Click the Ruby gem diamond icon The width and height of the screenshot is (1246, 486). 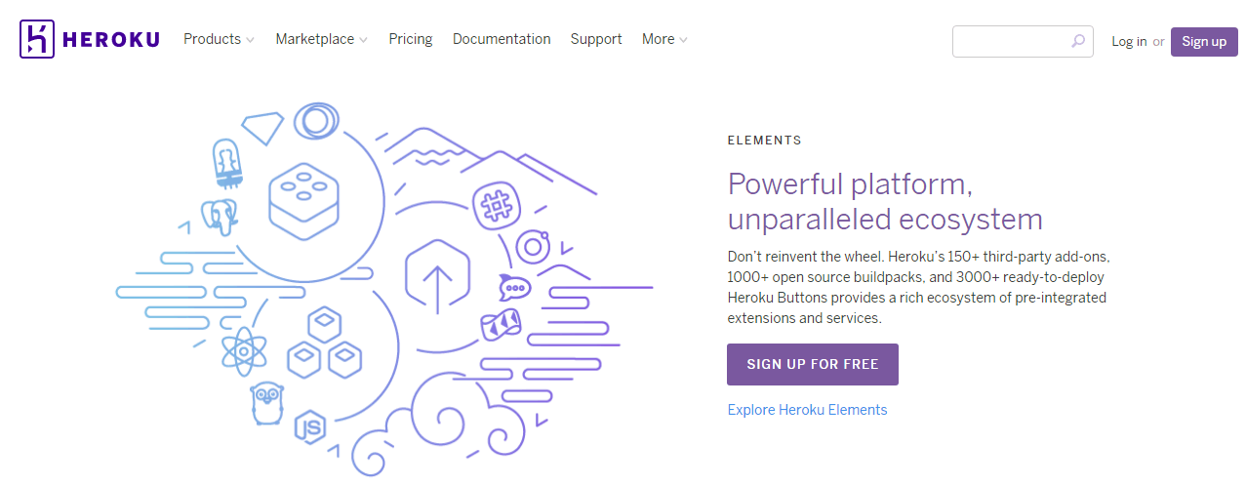(x=263, y=127)
